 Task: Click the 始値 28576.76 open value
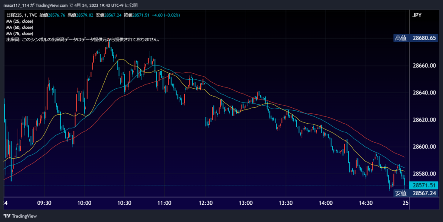[x=52, y=15]
